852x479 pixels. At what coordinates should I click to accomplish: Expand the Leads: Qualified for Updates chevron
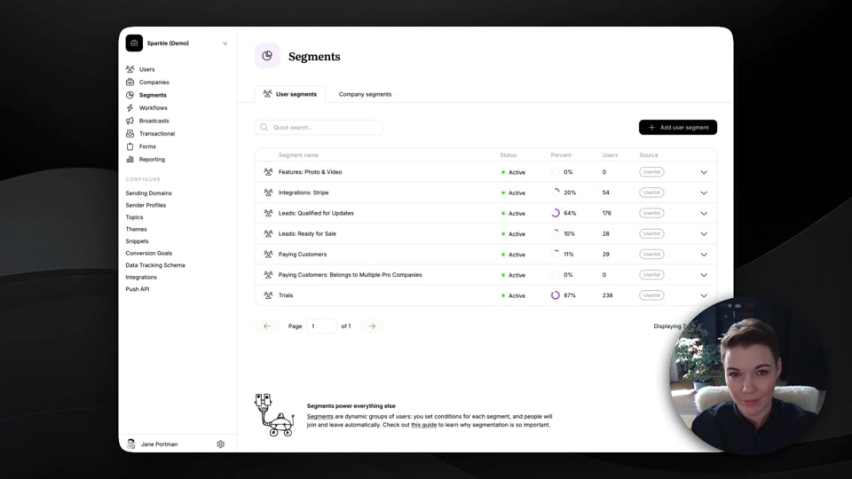coord(704,214)
